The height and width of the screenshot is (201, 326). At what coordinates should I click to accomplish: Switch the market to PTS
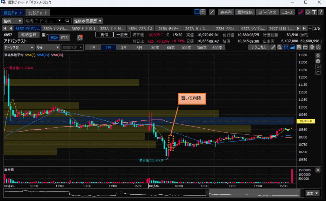tap(64, 38)
